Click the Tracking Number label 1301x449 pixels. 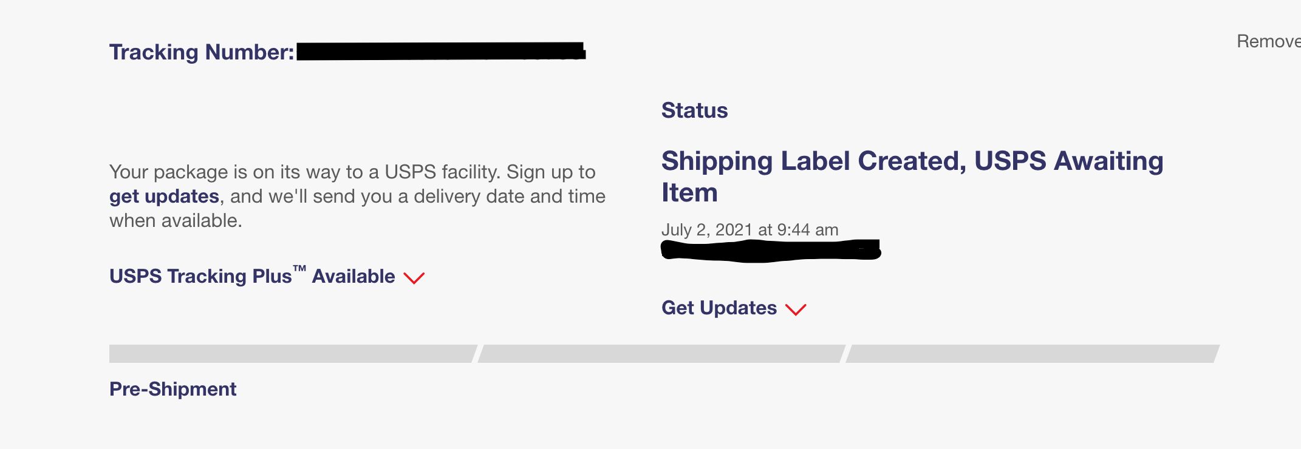200,52
